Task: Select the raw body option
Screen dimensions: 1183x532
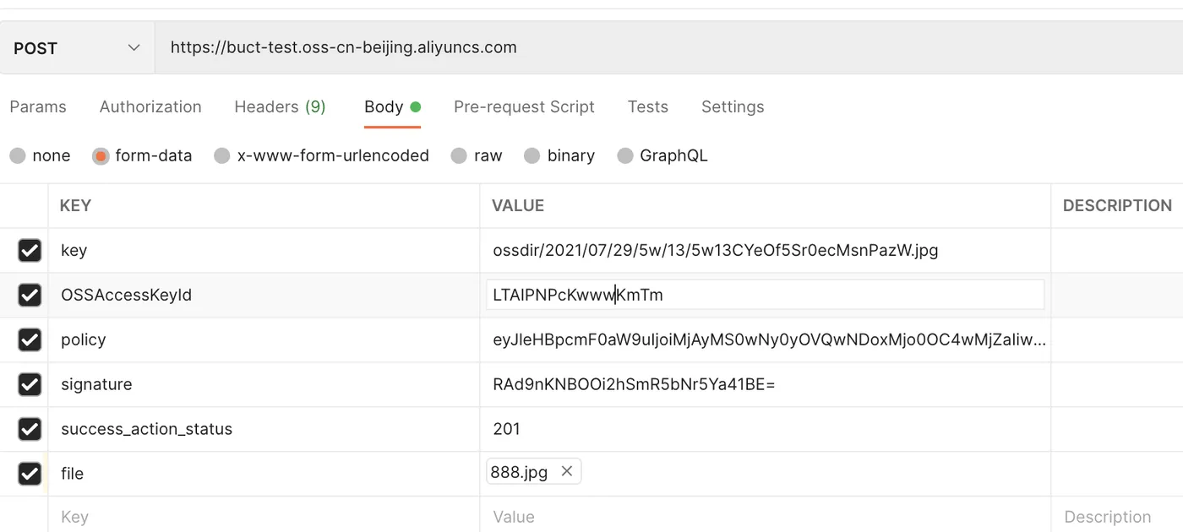Action: coord(459,156)
